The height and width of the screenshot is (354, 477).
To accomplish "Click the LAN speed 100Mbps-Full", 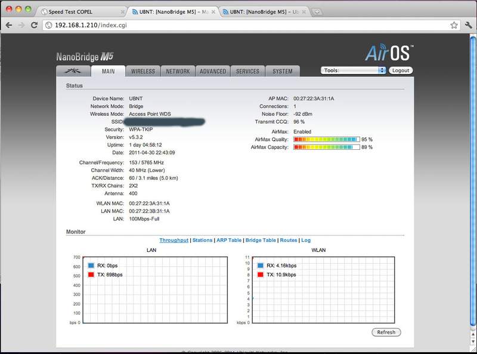I will click(x=144, y=218).
